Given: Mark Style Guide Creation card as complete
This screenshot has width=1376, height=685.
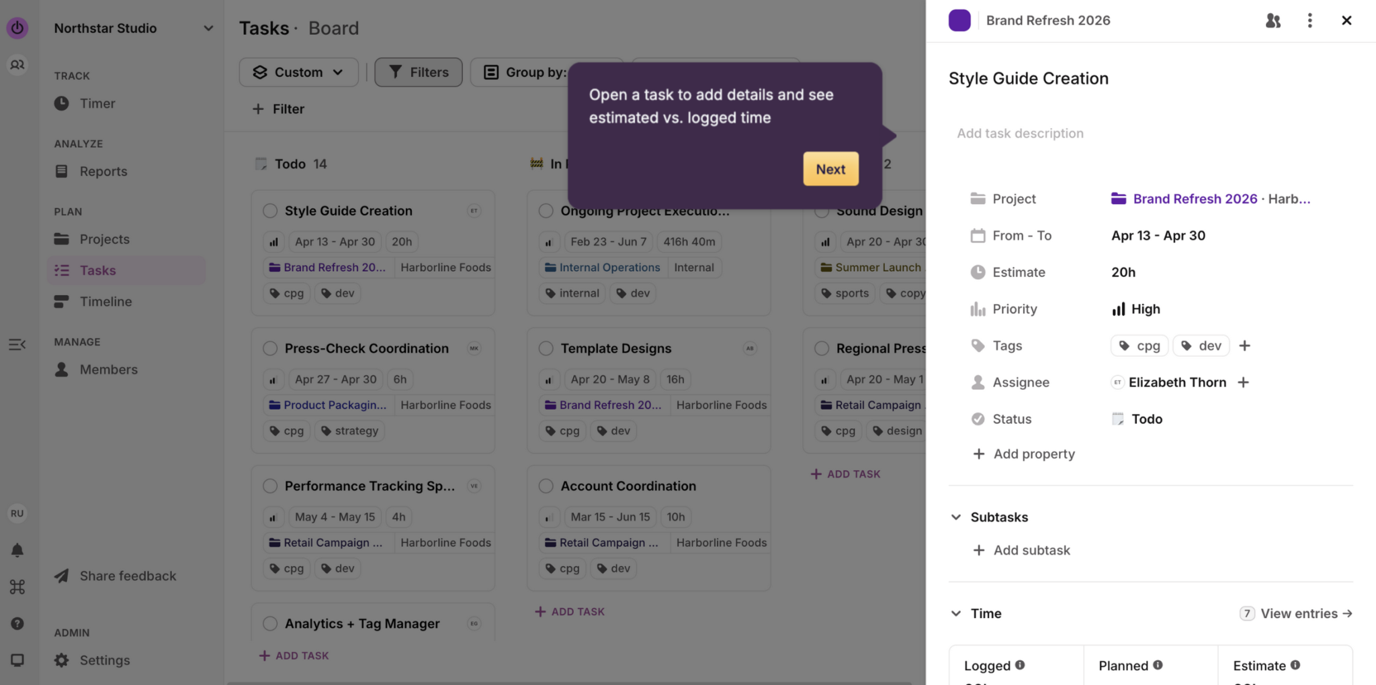Looking at the screenshot, I should pyautogui.click(x=270, y=211).
